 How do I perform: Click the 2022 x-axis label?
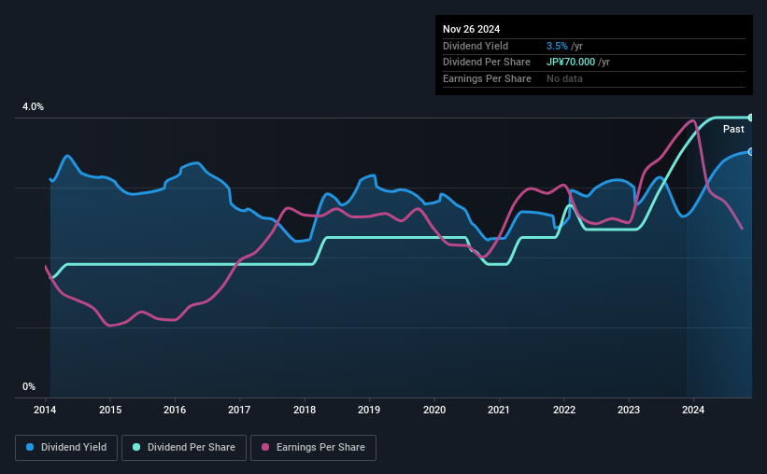[564, 410]
